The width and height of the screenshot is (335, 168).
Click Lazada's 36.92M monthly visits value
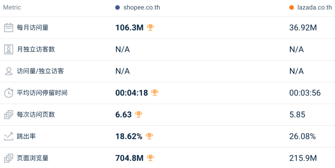pyautogui.click(x=303, y=28)
